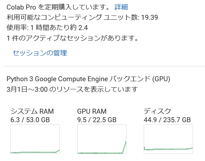Click the Colab Pro subscription status text
The width and height of the screenshot is (205, 161).
click(58, 7)
